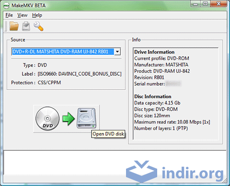Open preferences with the wrench icon
The width and height of the screenshot is (230, 186).
[38, 26]
